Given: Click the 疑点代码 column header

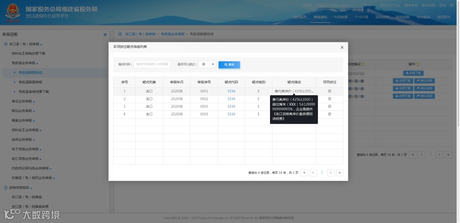Looking at the screenshot, I should [231, 82].
